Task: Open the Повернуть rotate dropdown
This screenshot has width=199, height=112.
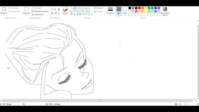Action: tap(38, 15)
